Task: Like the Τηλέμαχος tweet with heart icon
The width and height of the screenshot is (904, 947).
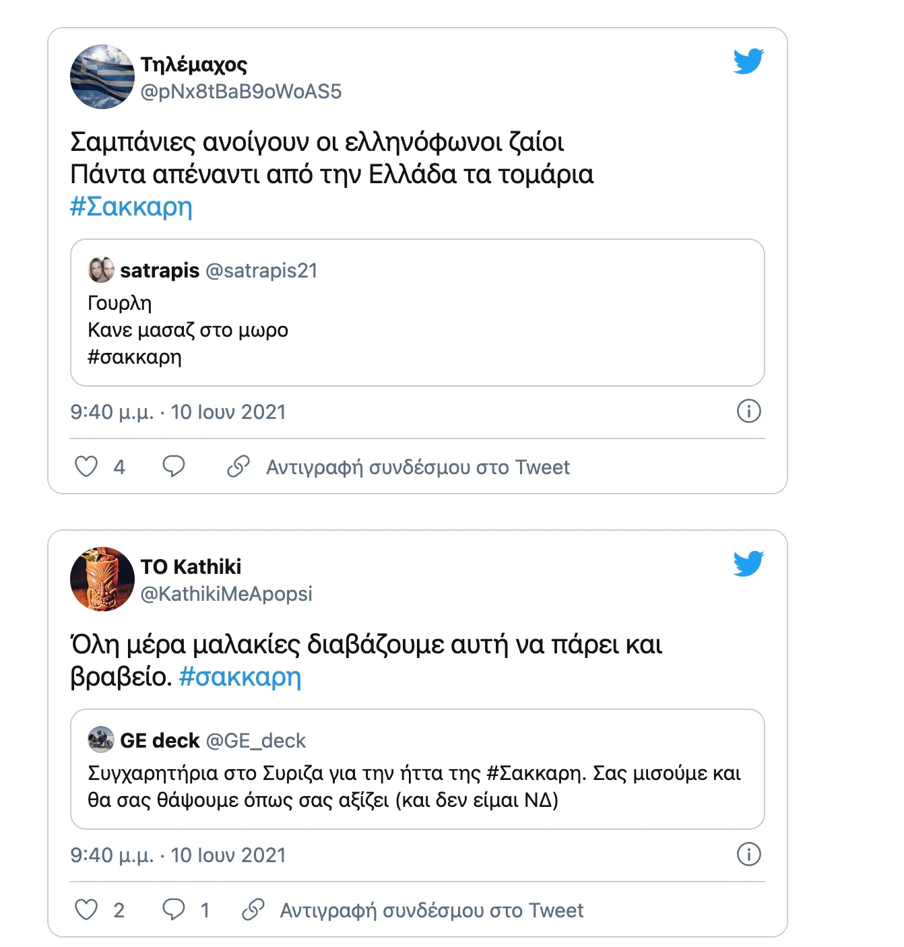Action: [86, 466]
